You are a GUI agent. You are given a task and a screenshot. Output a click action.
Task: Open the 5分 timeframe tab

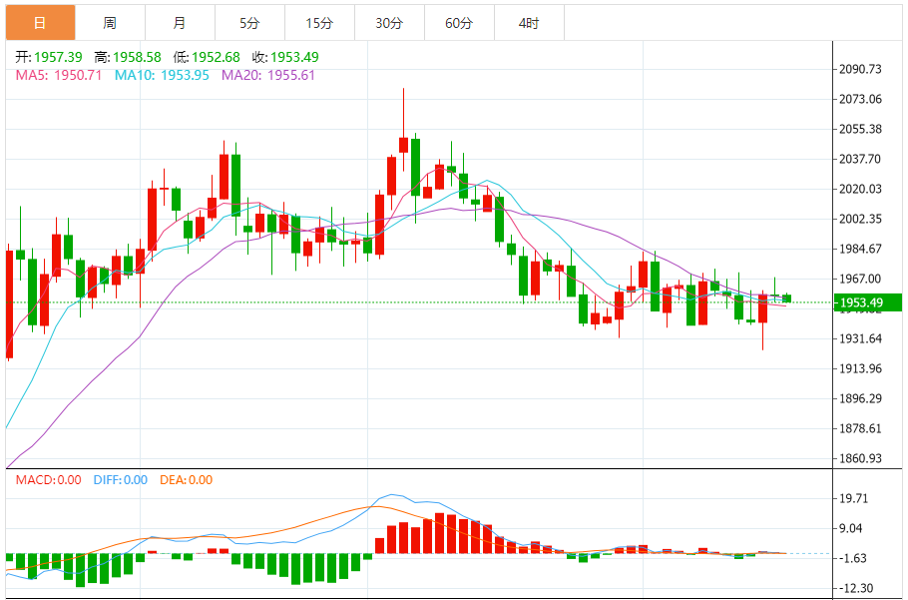click(250, 23)
